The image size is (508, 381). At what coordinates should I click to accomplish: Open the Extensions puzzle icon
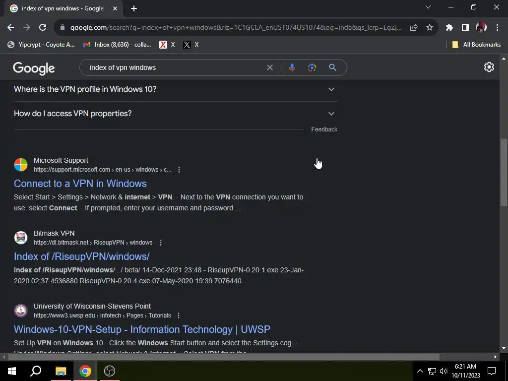449,28
